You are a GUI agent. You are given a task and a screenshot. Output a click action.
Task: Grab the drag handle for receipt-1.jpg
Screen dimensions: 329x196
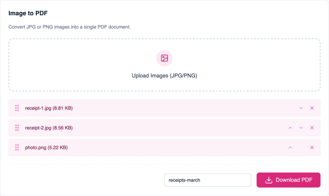coord(17,108)
